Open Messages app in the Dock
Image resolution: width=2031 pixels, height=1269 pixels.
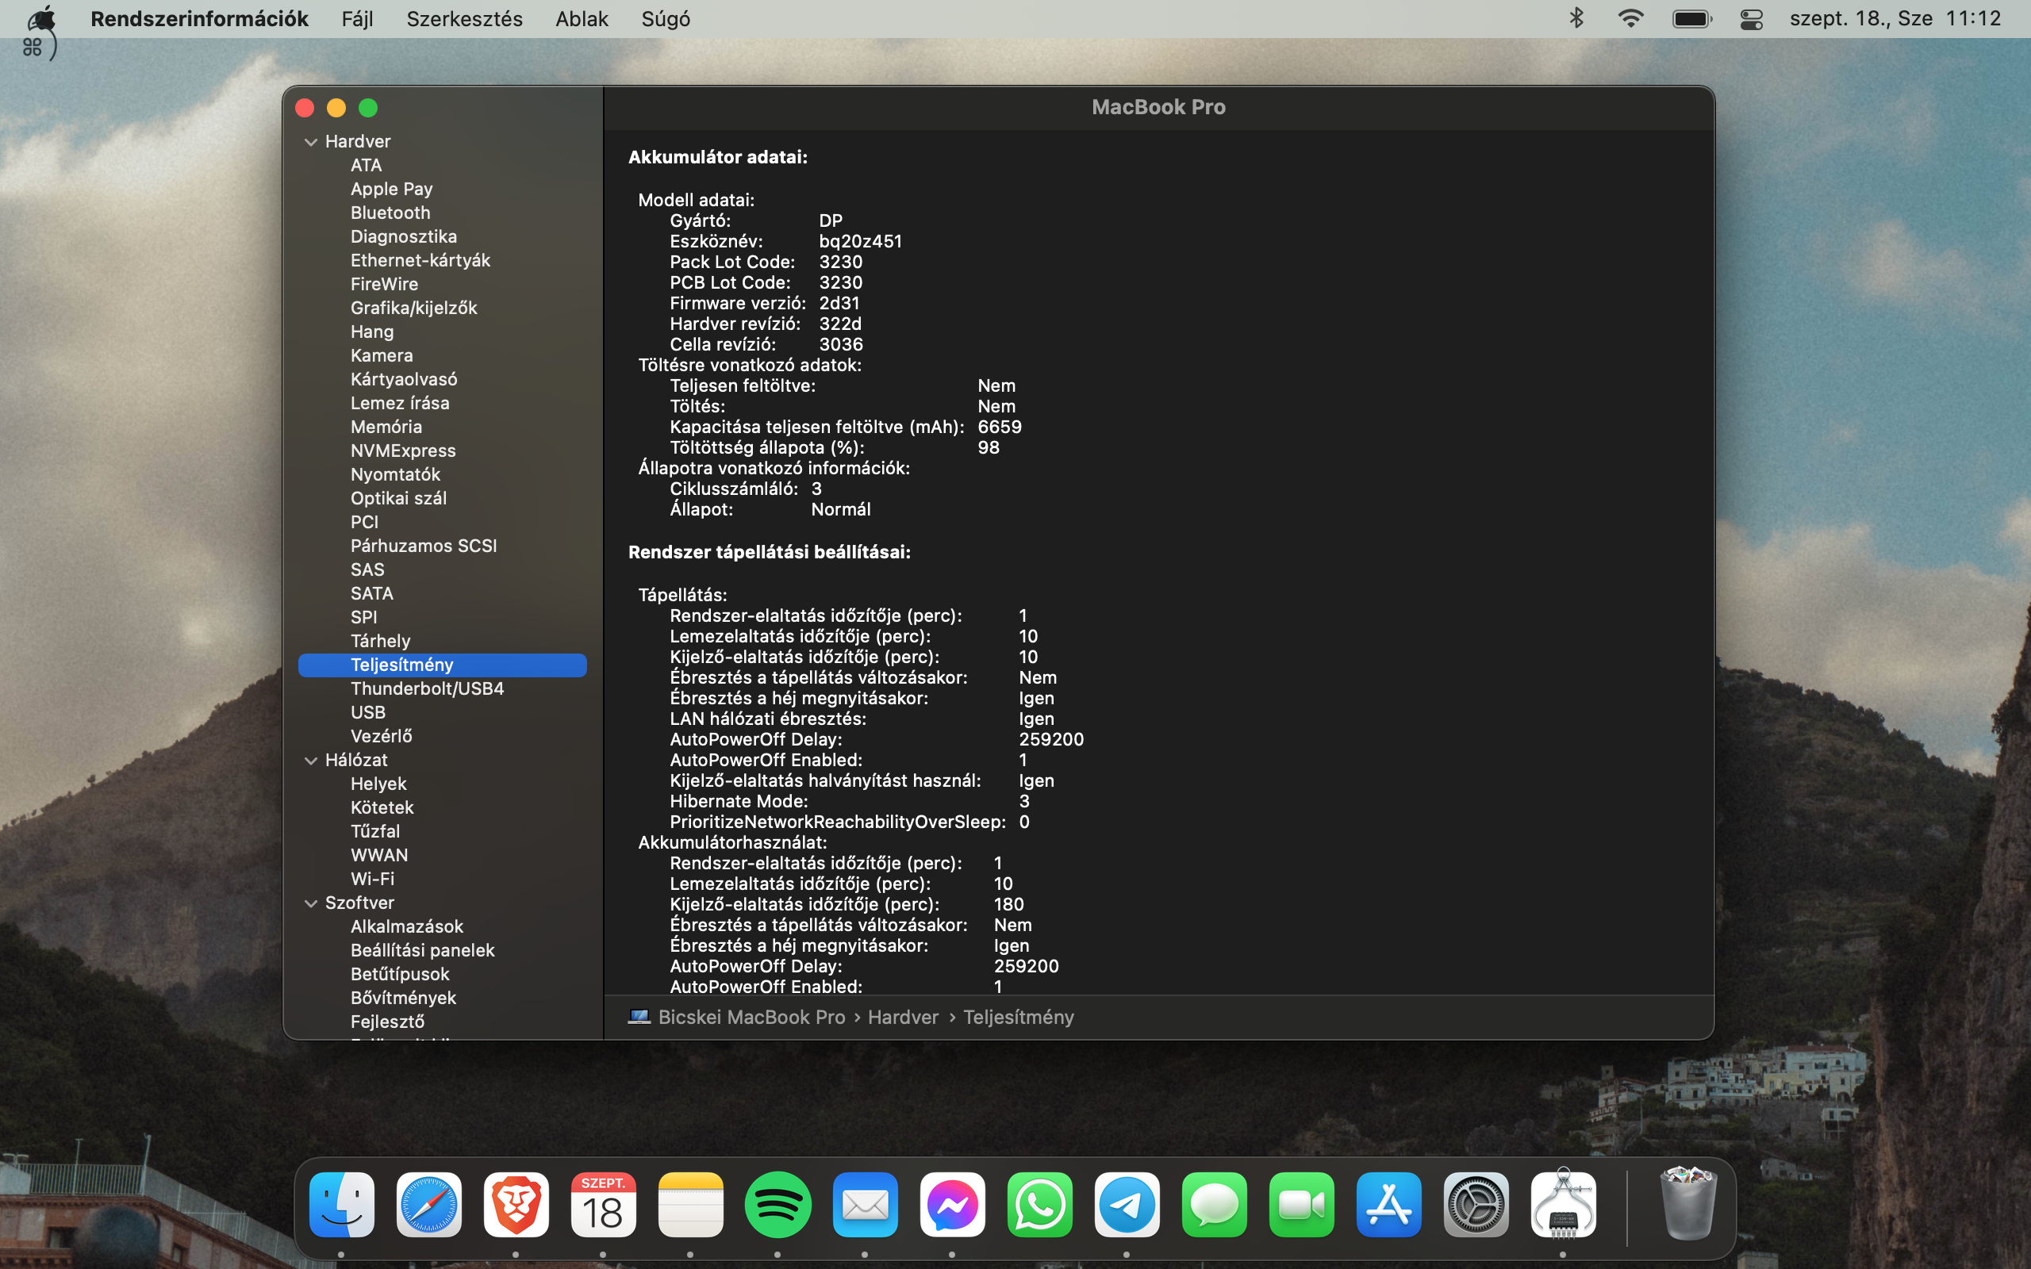pos(1215,1206)
